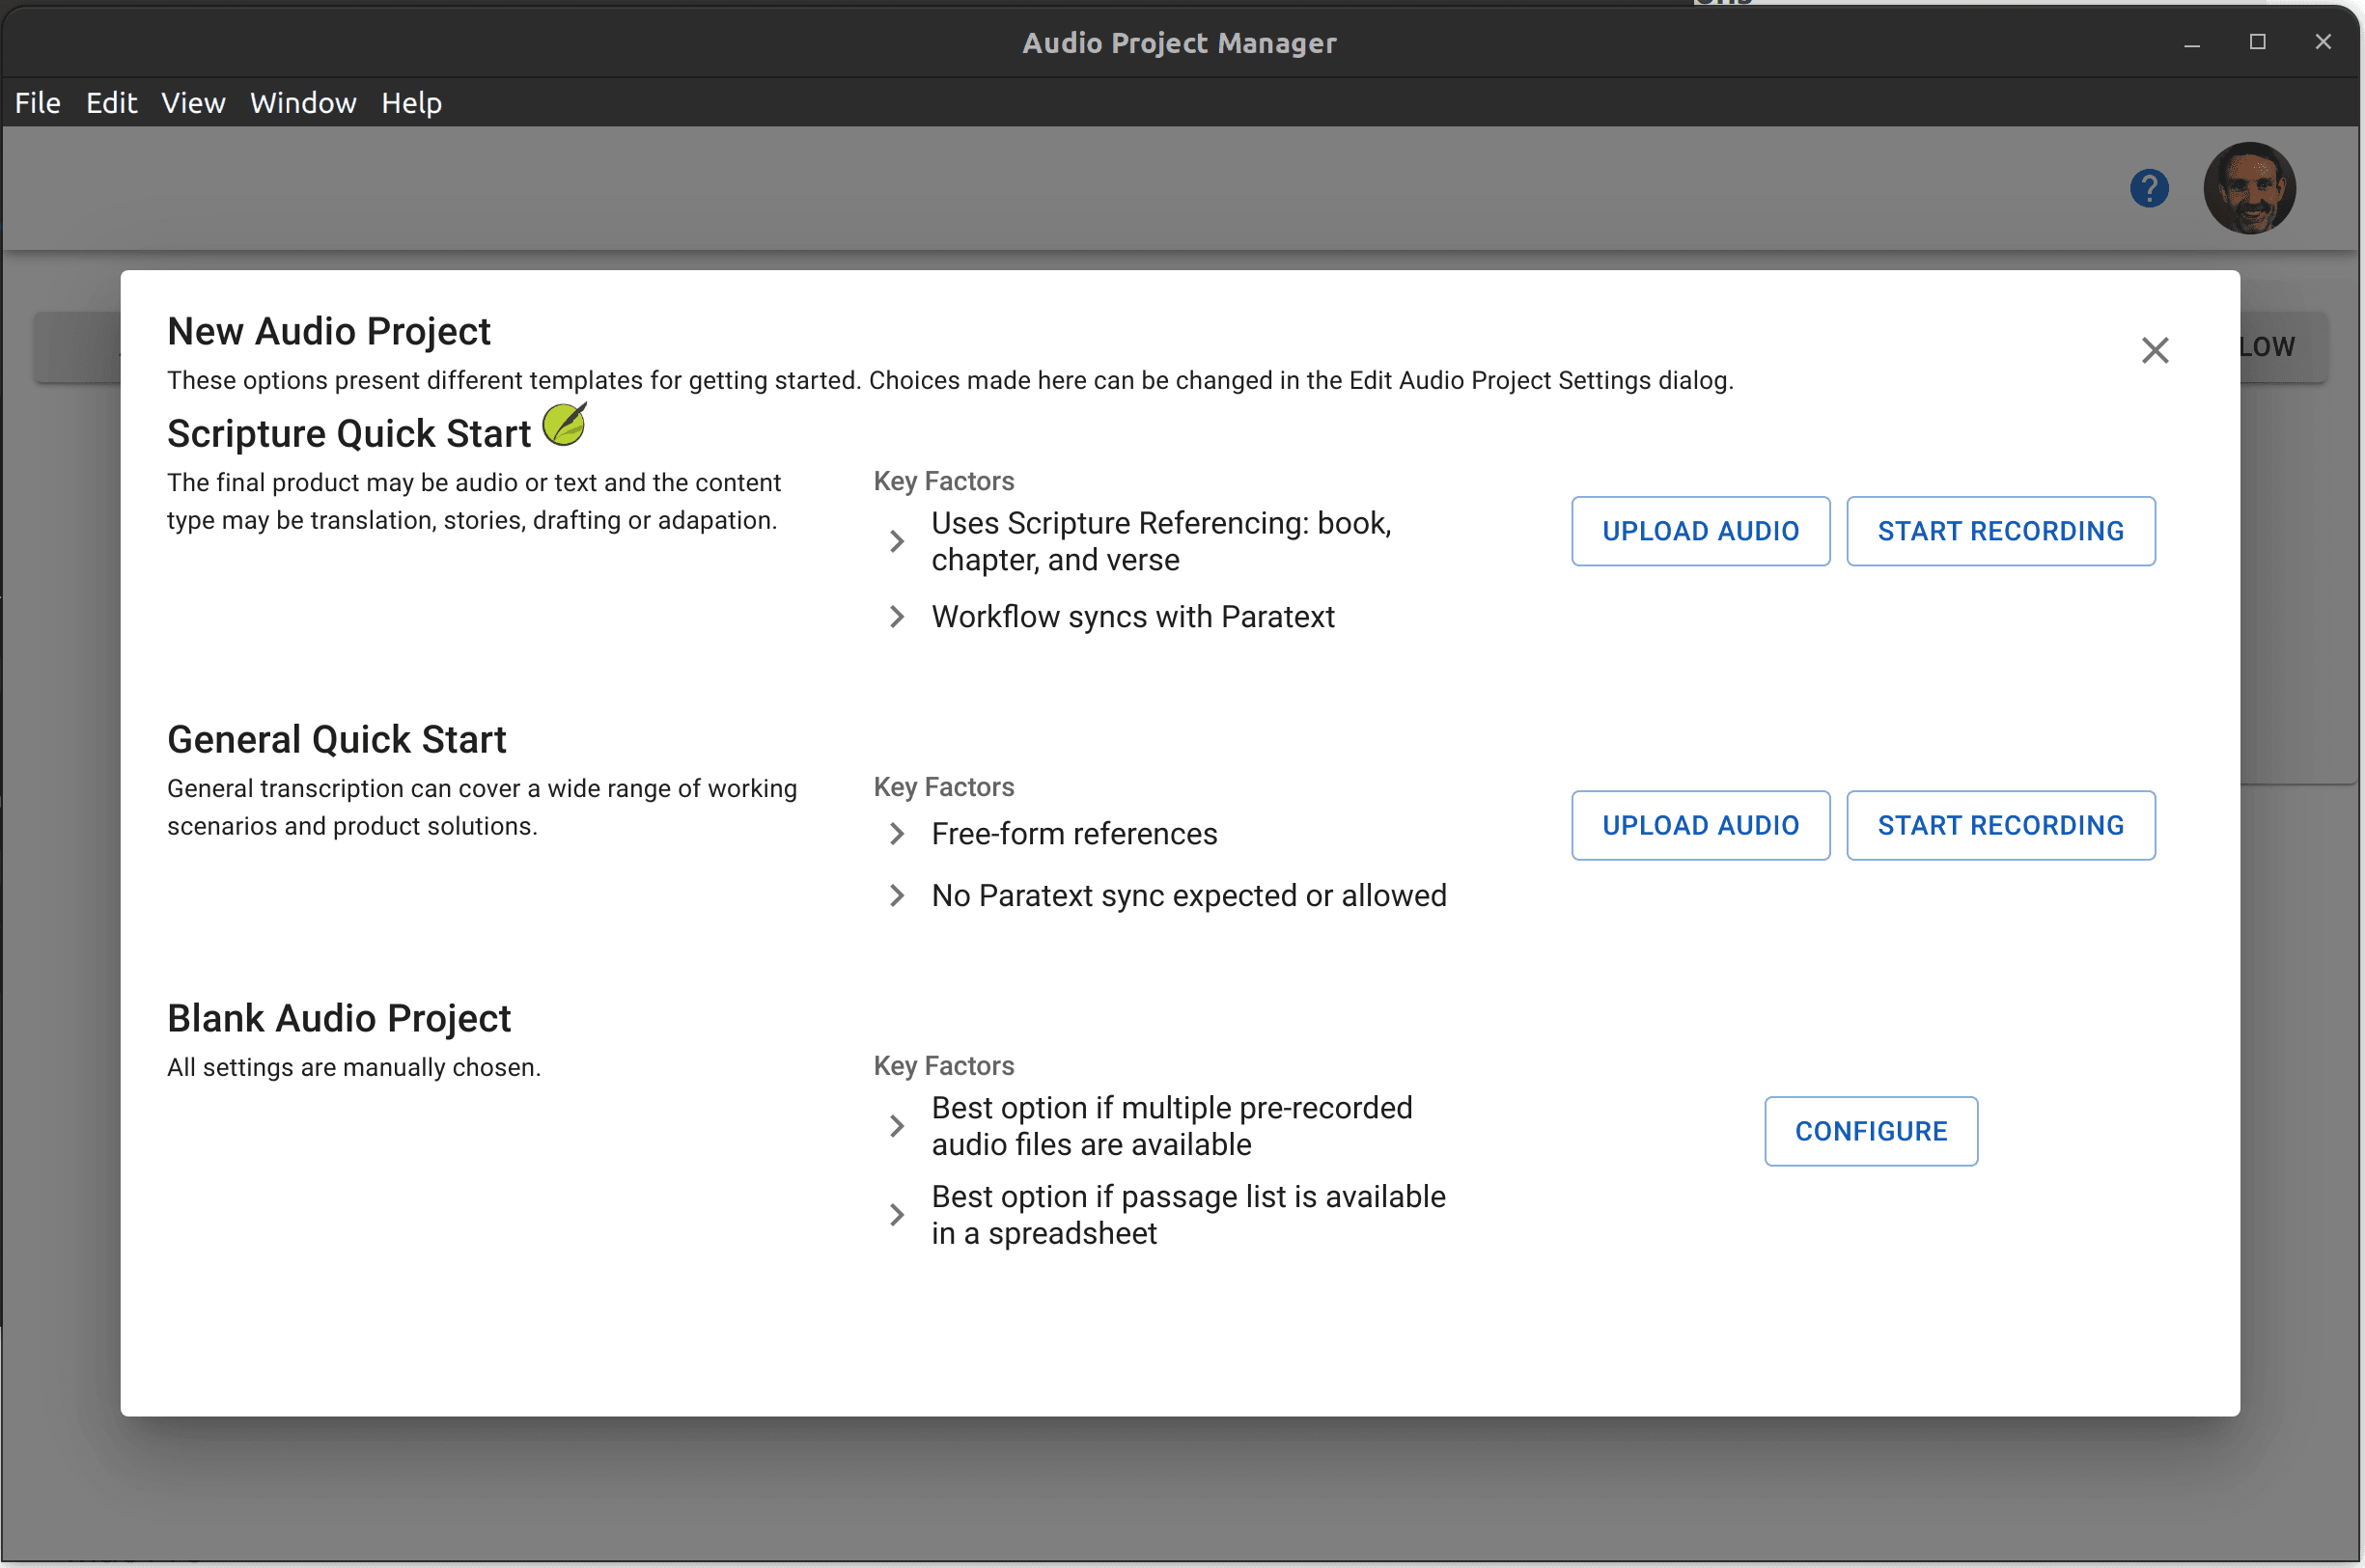Expand passage list in spreadsheet chevron

897,1215
